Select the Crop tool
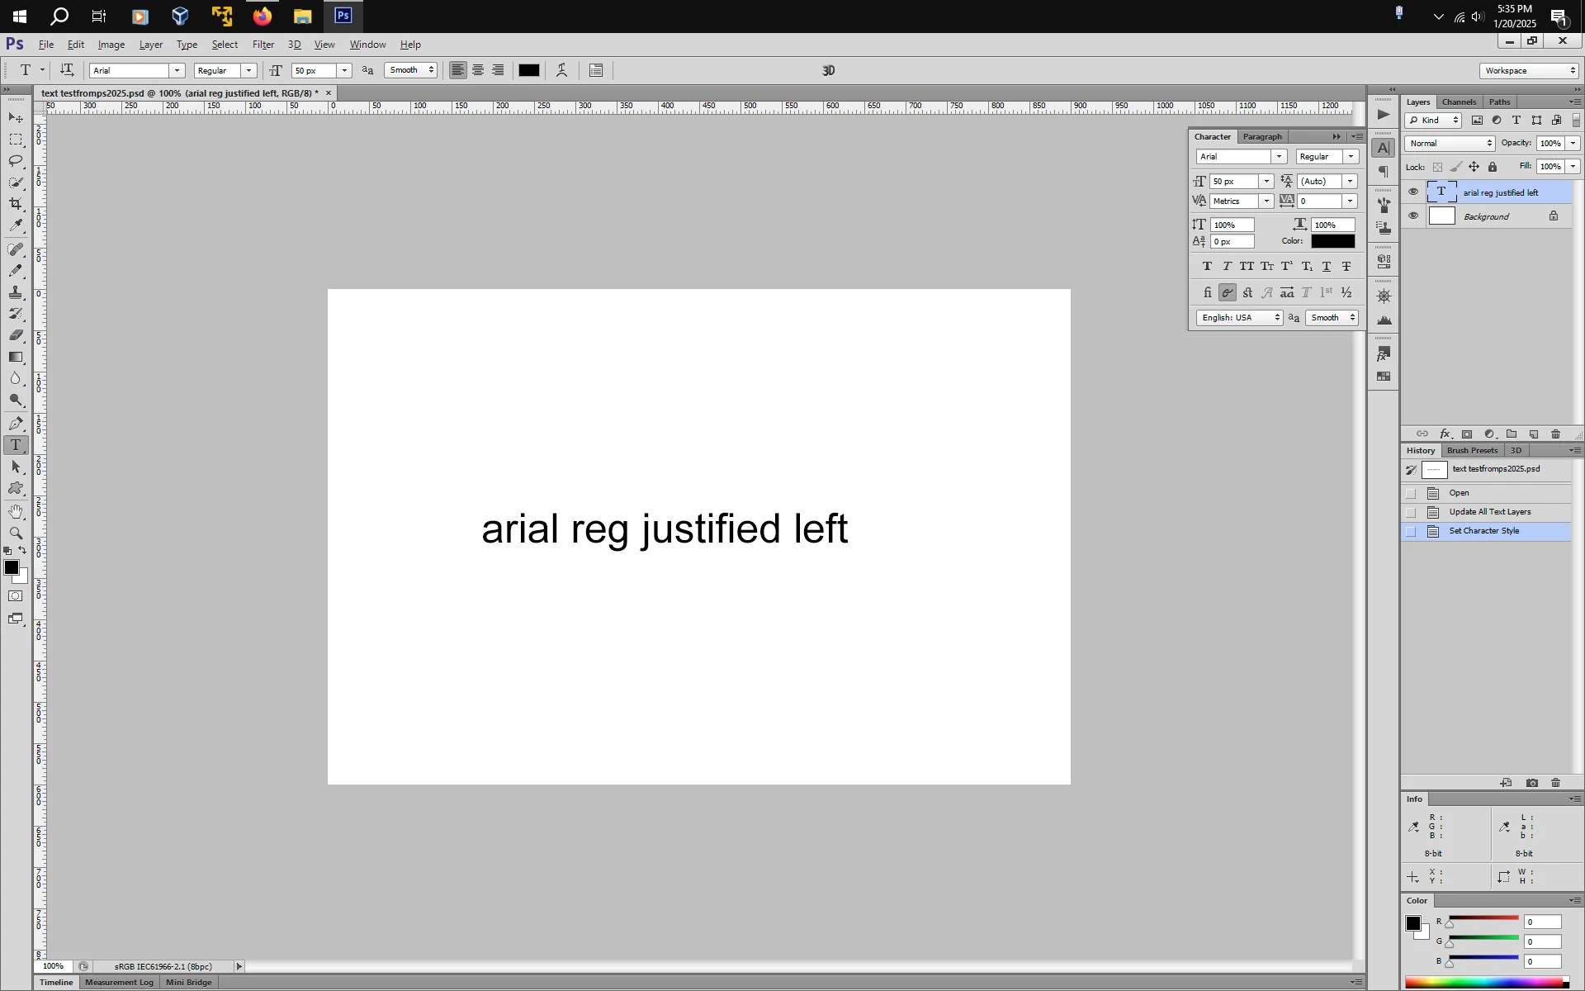The image size is (1585, 991). pyautogui.click(x=16, y=204)
